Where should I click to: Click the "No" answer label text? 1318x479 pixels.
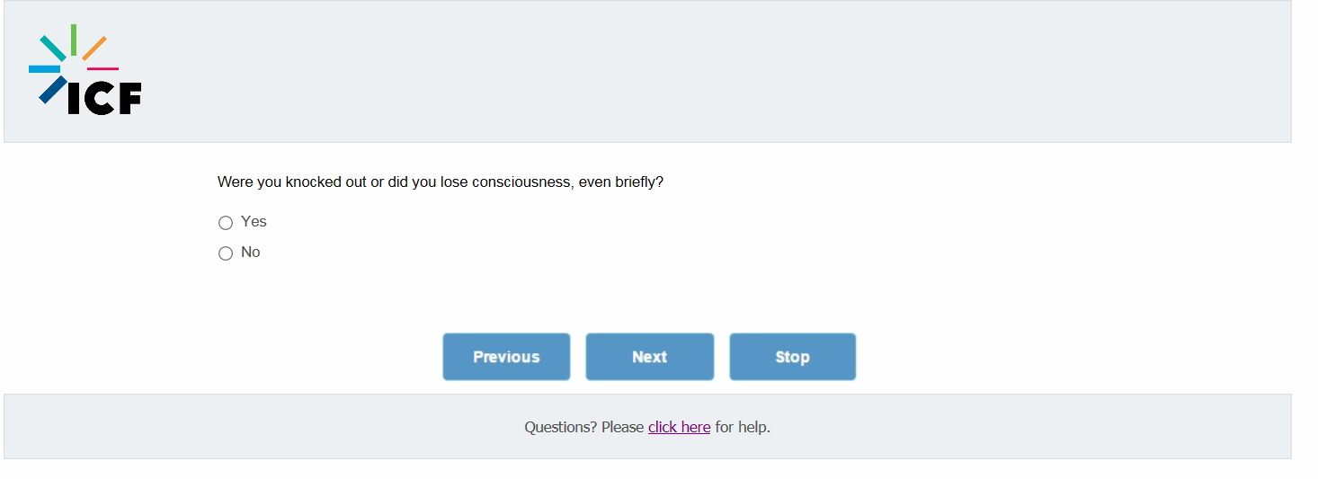pyautogui.click(x=251, y=253)
